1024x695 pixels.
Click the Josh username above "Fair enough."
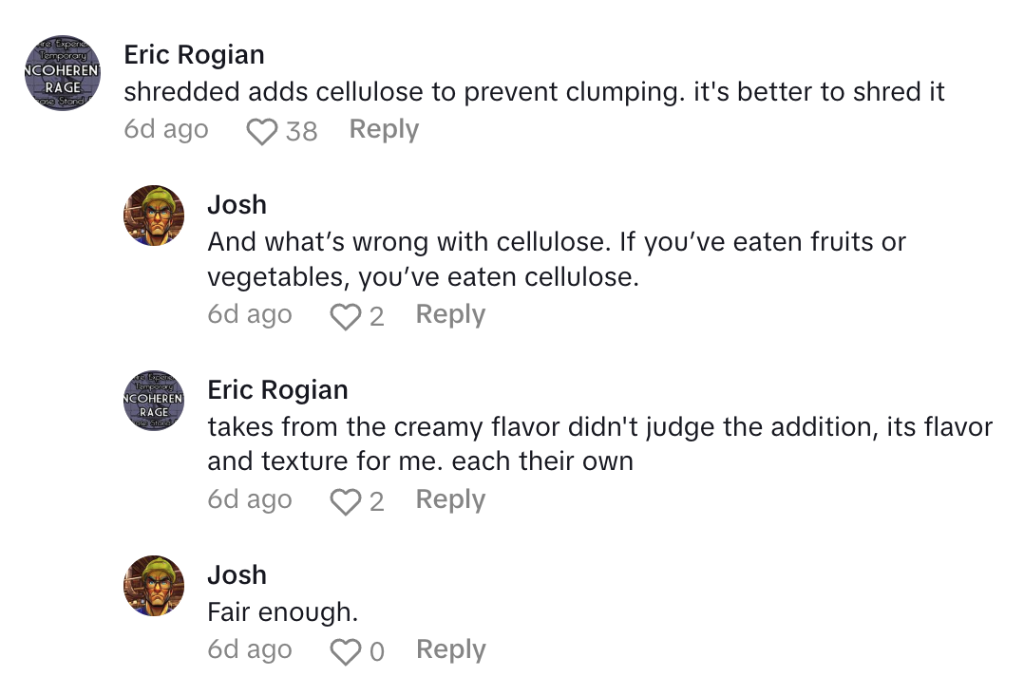[x=237, y=575]
